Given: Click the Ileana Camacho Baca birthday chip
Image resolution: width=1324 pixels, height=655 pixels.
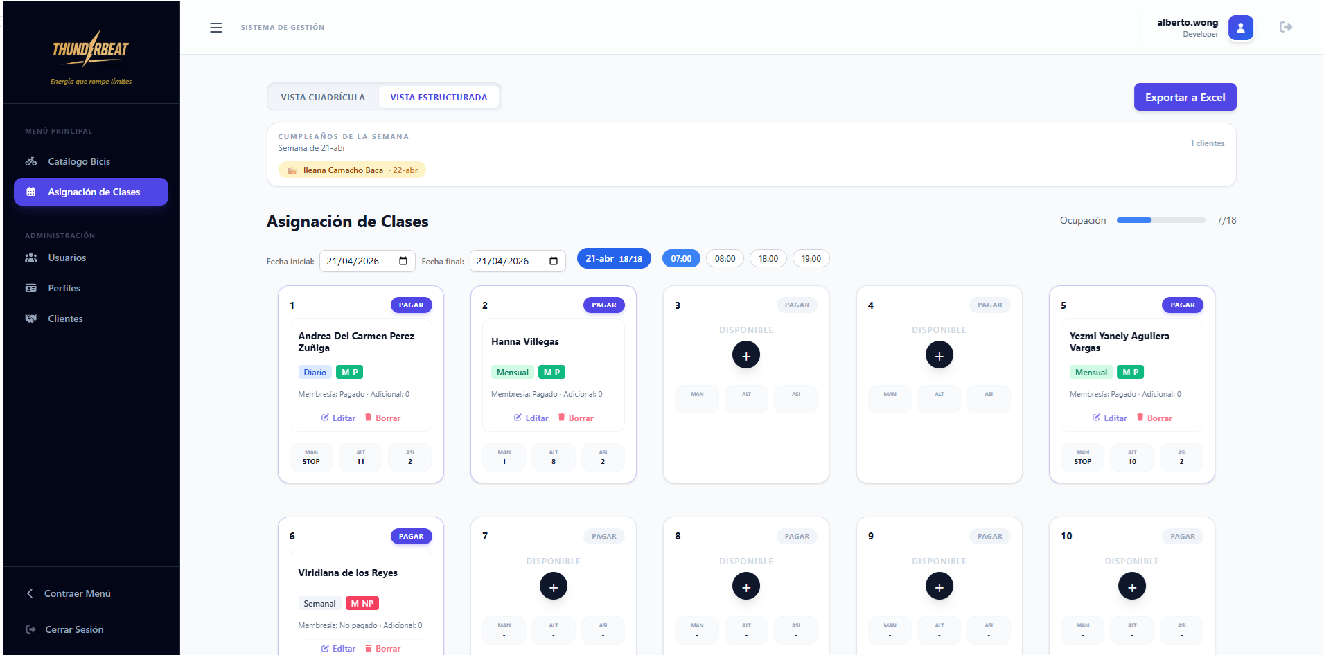Looking at the screenshot, I should (352, 170).
